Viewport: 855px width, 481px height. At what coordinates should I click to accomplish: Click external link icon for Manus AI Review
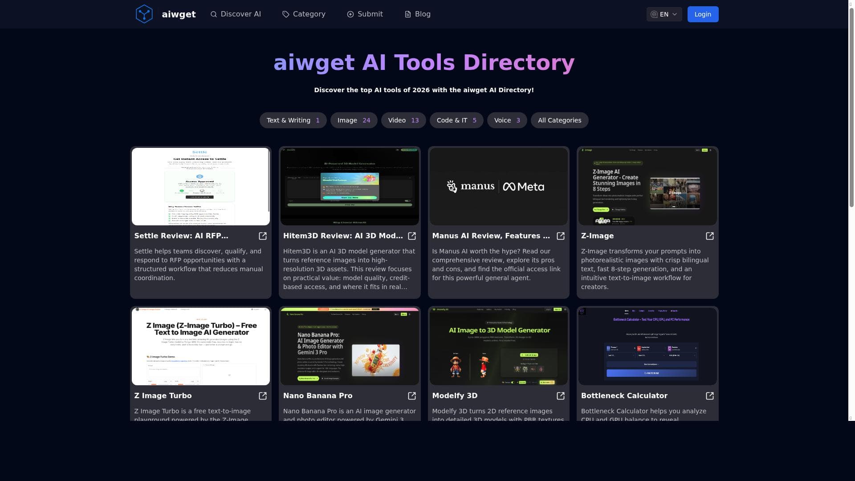[x=561, y=236]
